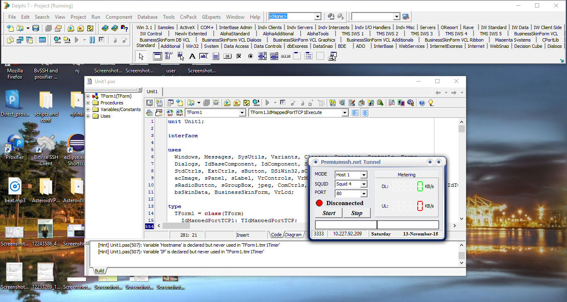567x302 pixels.
Task: Expand the Uses tree node
Action: pos(88,116)
